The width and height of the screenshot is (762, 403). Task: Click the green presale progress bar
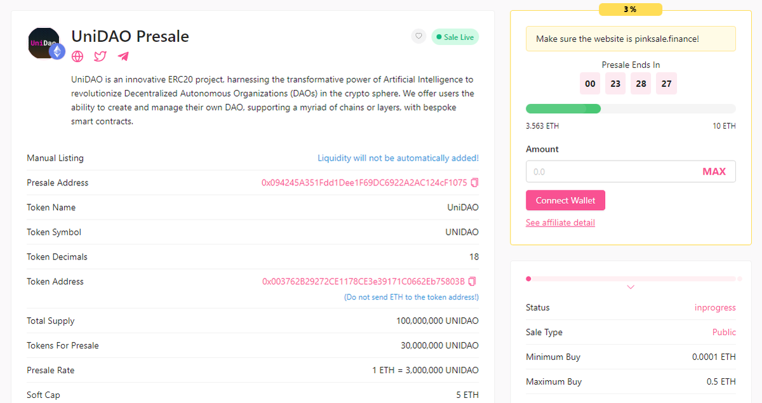[631, 109]
